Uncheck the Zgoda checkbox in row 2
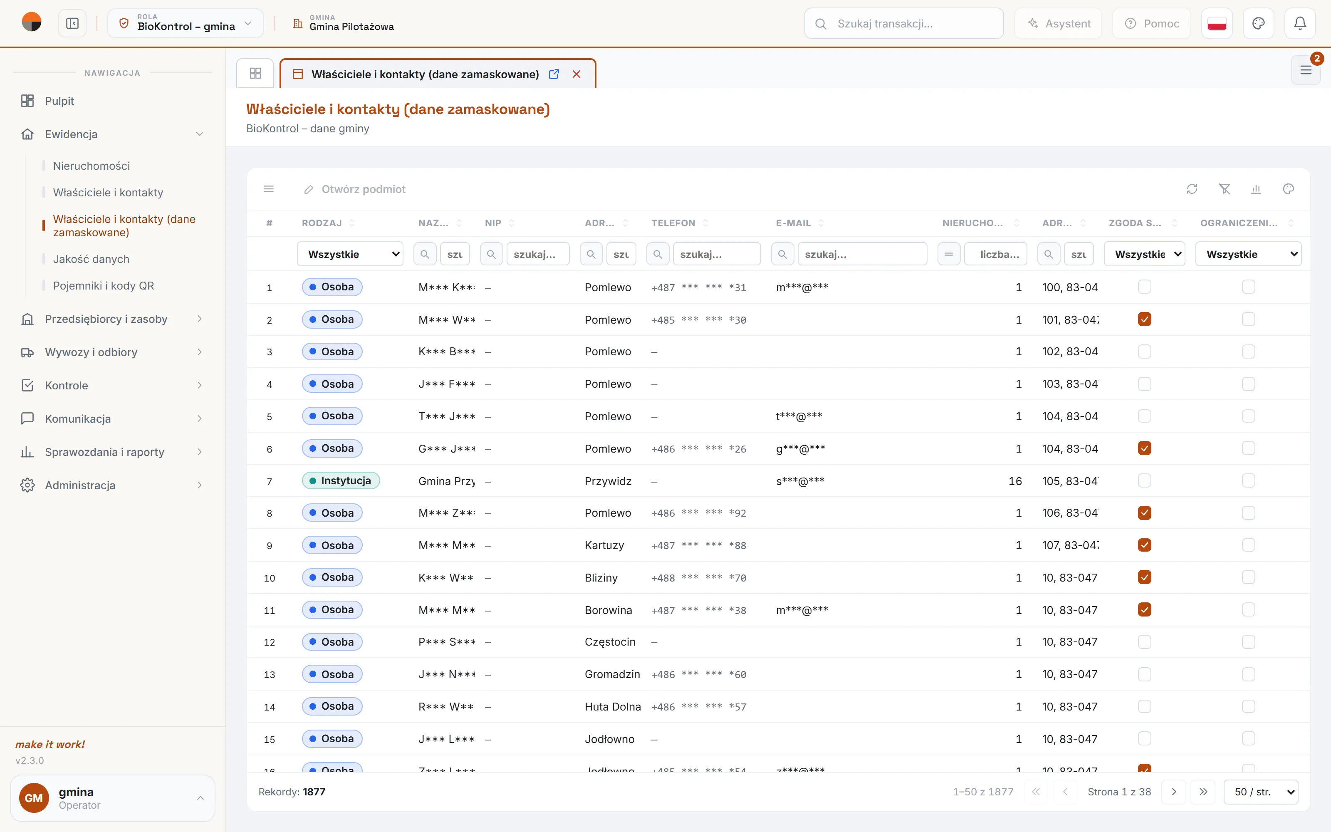Viewport: 1331px width, 832px height. 1145,319
